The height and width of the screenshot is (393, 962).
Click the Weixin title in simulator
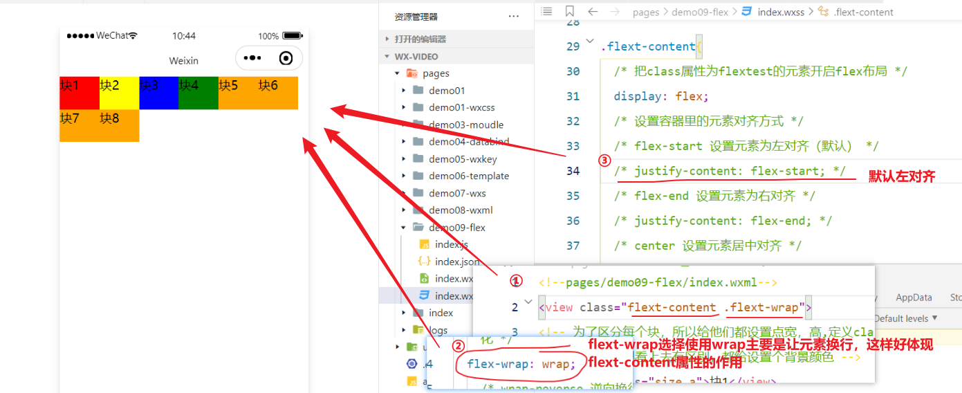[x=184, y=61]
